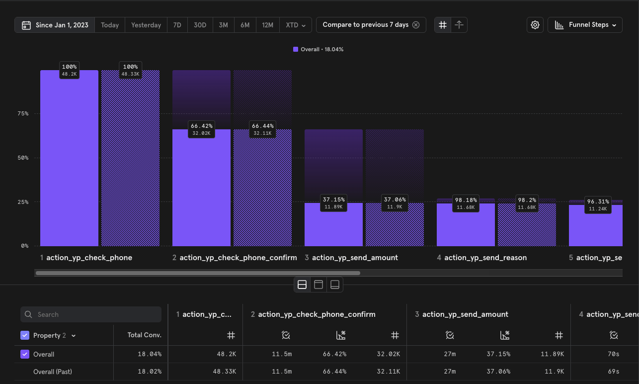Open the Funnel Steps dropdown
The image size is (639, 384).
coord(585,25)
